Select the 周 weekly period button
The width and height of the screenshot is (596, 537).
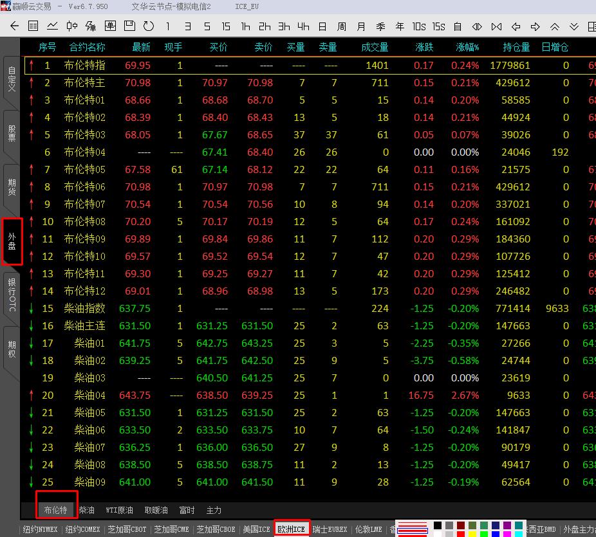tap(342, 26)
